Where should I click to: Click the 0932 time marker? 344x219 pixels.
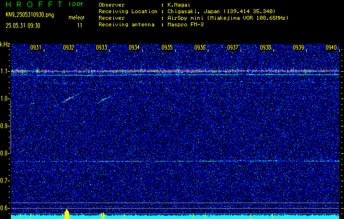pyautogui.click(x=68, y=48)
